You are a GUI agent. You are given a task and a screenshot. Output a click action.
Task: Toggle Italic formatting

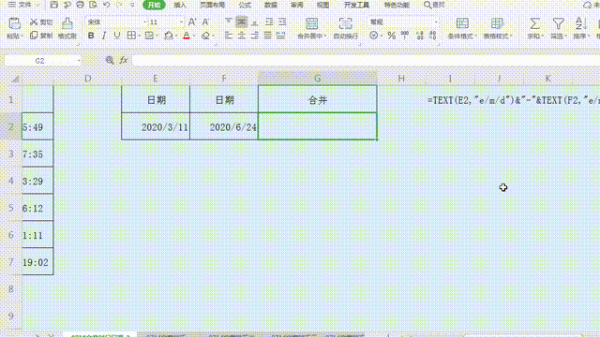pyautogui.click(x=104, y=36)
